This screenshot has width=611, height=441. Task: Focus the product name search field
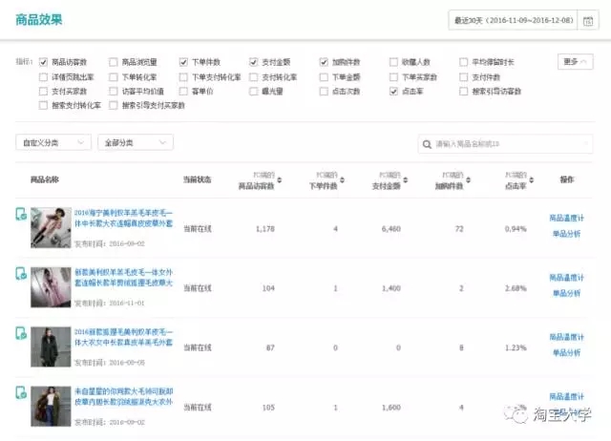point(505,144)
